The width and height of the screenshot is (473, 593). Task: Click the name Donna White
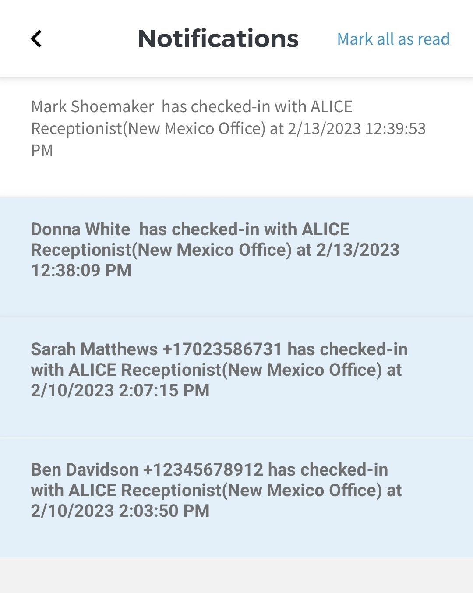(81, 229)
